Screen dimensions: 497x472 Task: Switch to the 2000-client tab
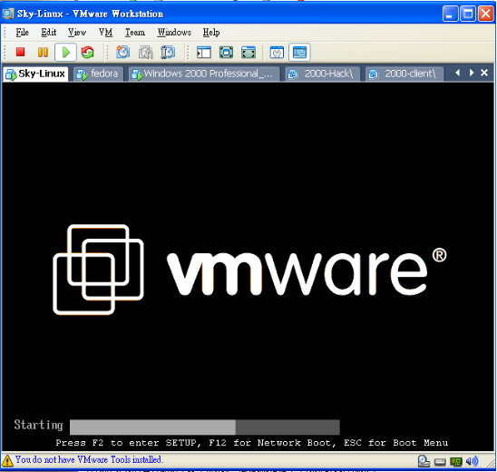click(404, 74)
